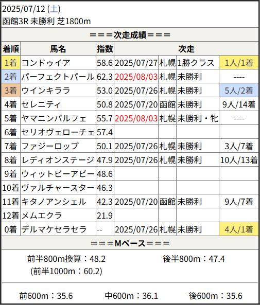260x305 pixels.
Task: Click the Mペース section header
Action: tap(130, 243)
